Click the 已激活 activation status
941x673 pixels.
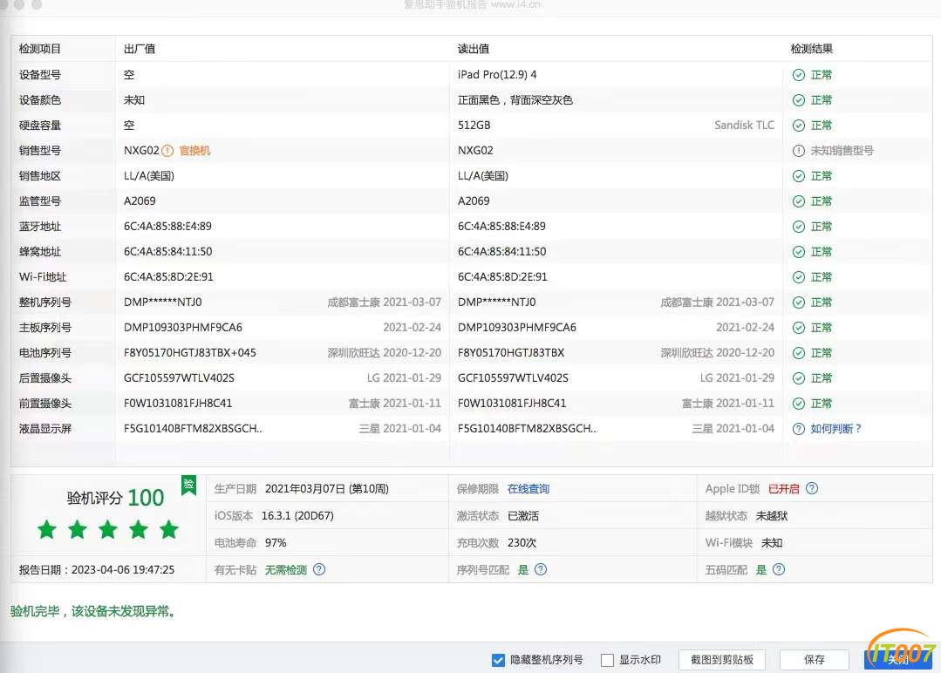[522, 516]
